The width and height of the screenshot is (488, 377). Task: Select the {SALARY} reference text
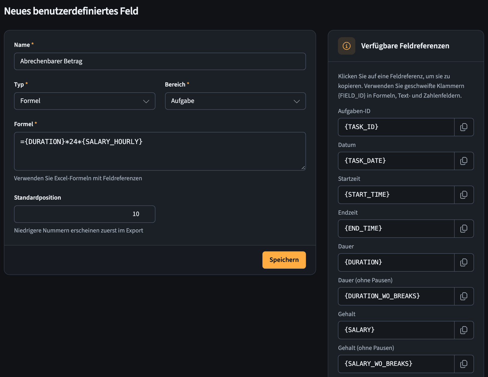[x=359, y=330]
